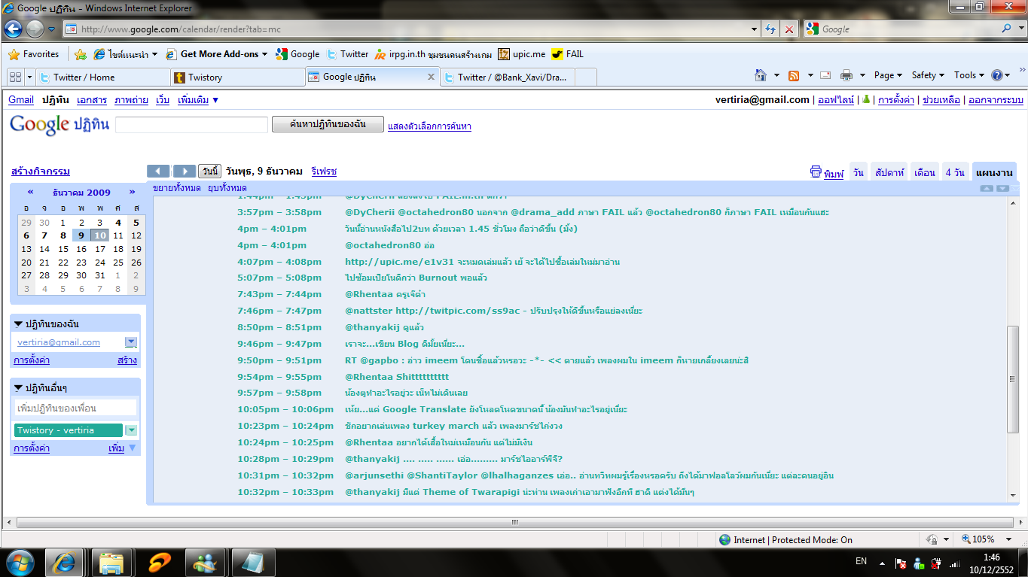Click the Home icon in the command bar
The image size is (1028, 577).
click(x=761, y=75)
